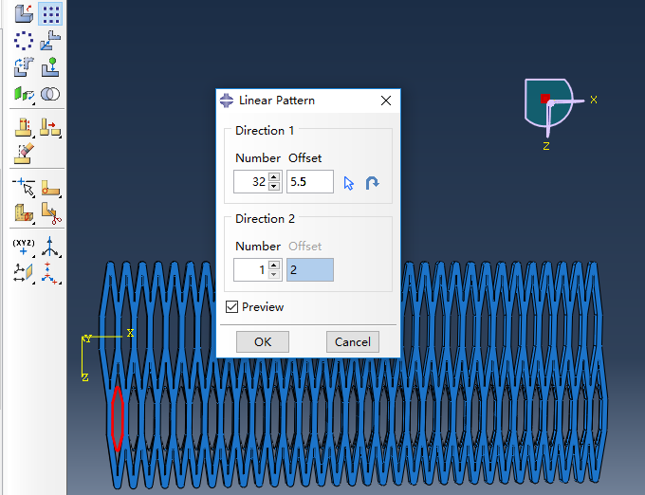Select the Create Instance tool
645x495 pixels.
pyautogui.click(x=24, y=13)
